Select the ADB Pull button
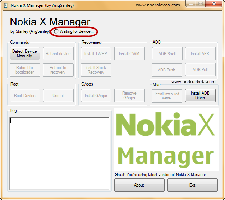This screenshot has height=200, width=225. pos(200,70)
